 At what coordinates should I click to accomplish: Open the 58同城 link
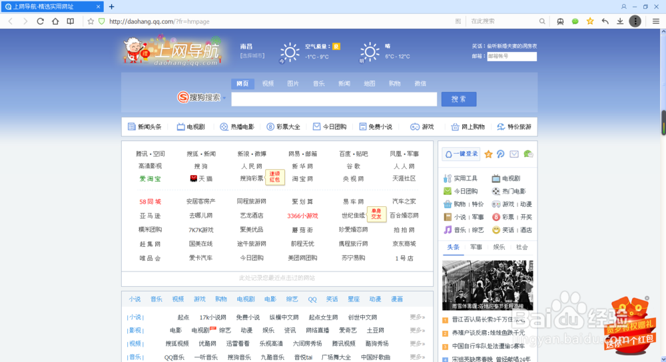click(x=151, y=202)
